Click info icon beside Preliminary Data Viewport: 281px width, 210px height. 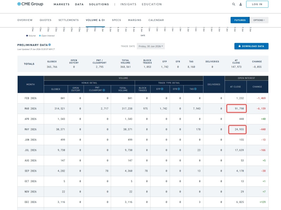pos(50,45)
